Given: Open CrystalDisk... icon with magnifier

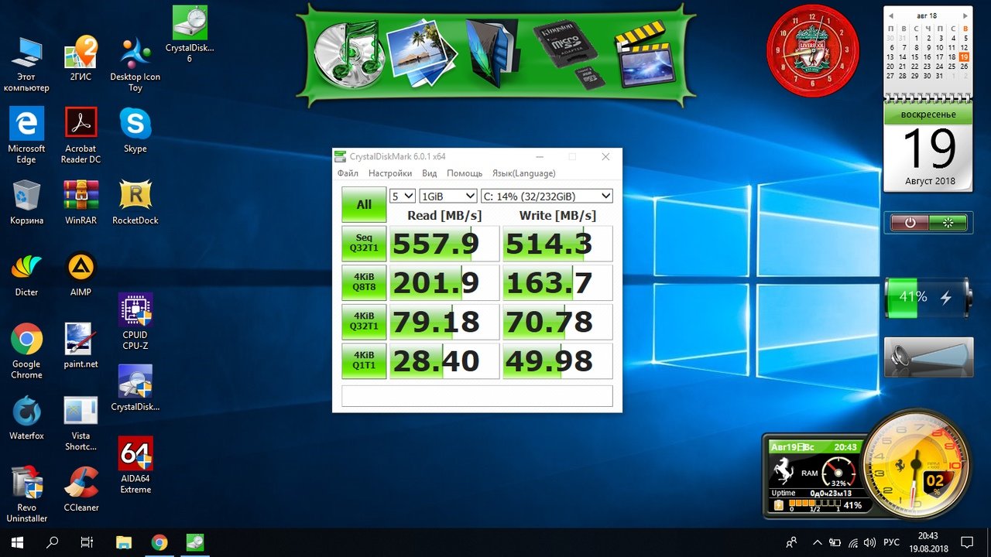Looking at the screenshot, I should coord(135,388).
